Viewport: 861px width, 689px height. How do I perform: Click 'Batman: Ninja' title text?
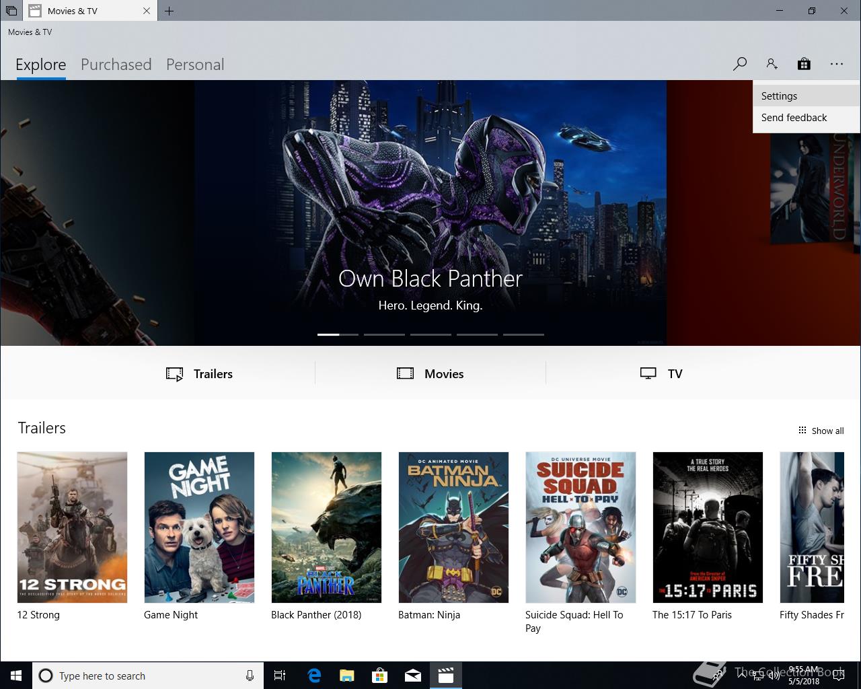429,615
